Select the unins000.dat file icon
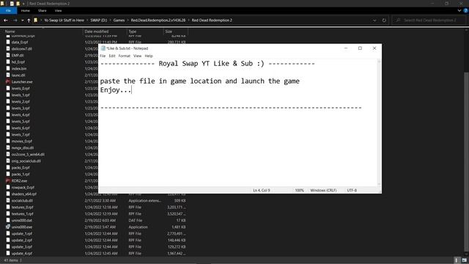Viewport: 469px width, 264px height. coord(8,220)
